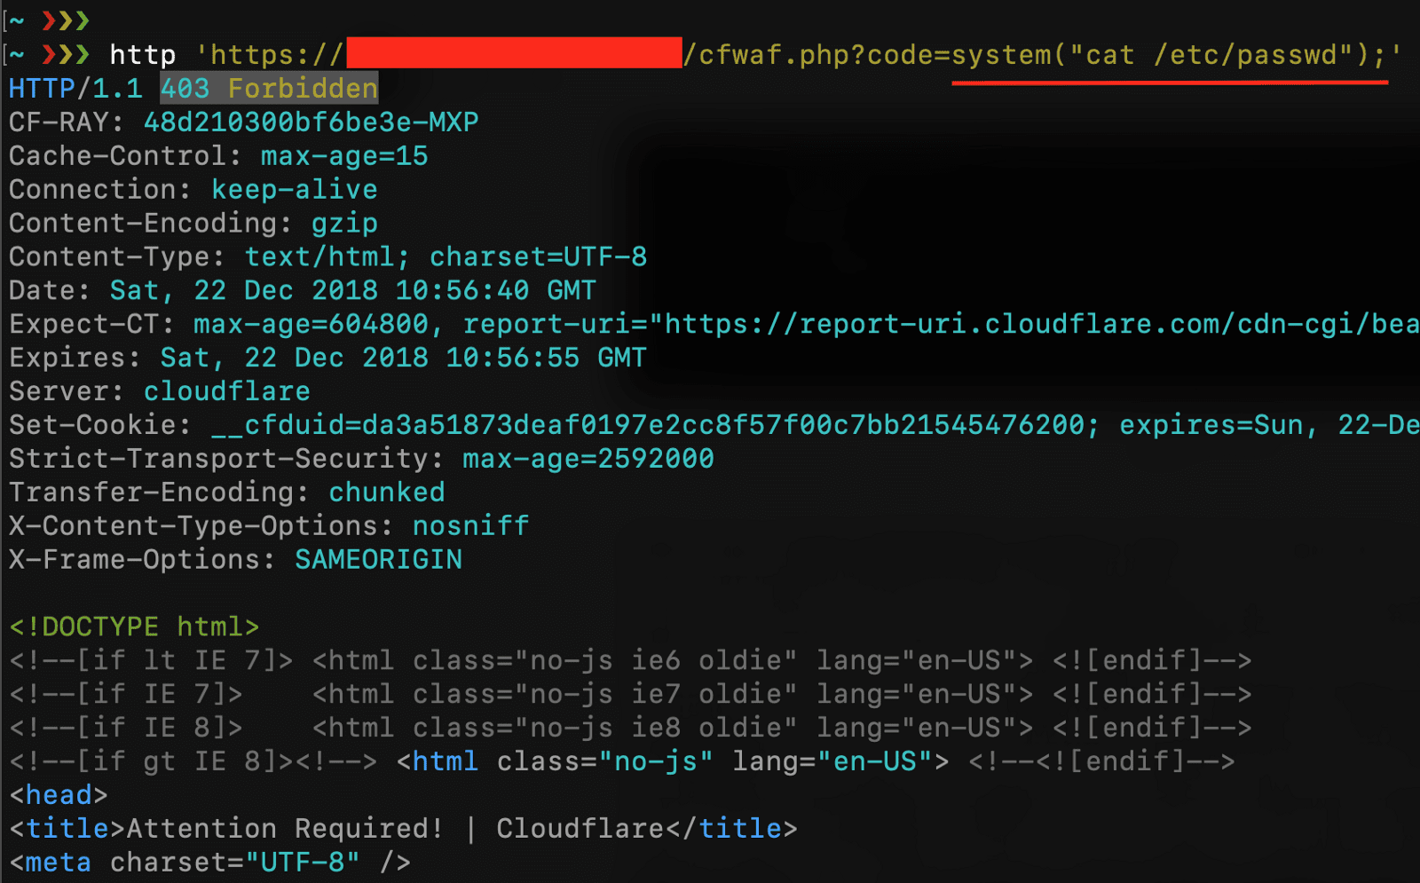
Task: Click the highlighted 403 Forbidden status
Action: (x=269, y=89)
